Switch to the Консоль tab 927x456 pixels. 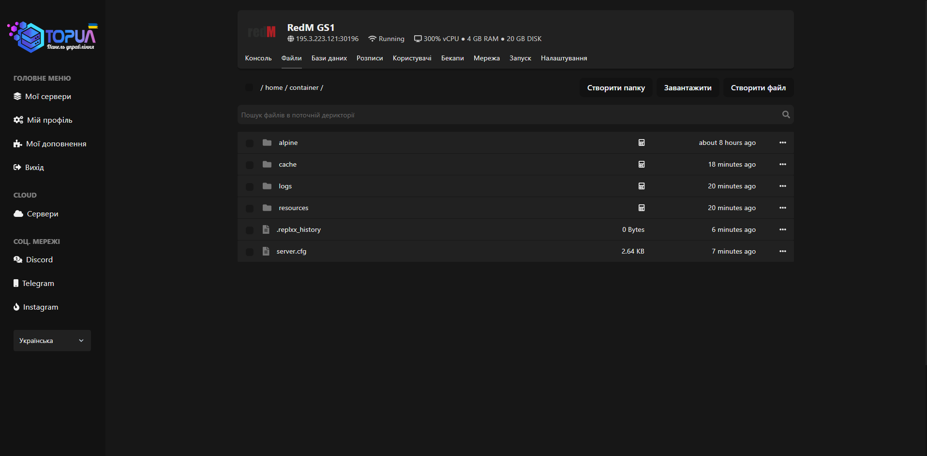coord(258,58)
